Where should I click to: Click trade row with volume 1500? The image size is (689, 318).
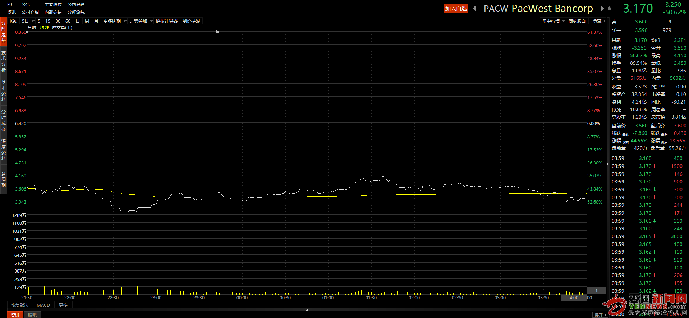click(x=649, y=166)
